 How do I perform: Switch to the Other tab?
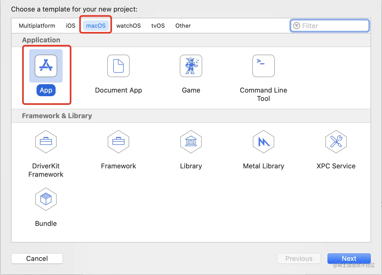tap(183, 26)
